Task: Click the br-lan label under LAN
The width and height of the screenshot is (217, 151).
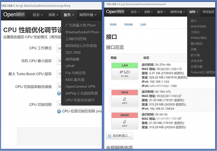Action: point(124,76)
